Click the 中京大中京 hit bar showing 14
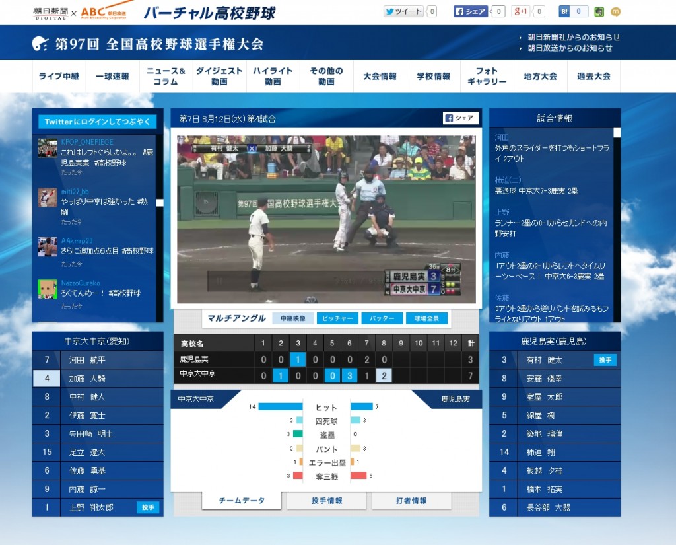676x545 pixels. [280, 406]
